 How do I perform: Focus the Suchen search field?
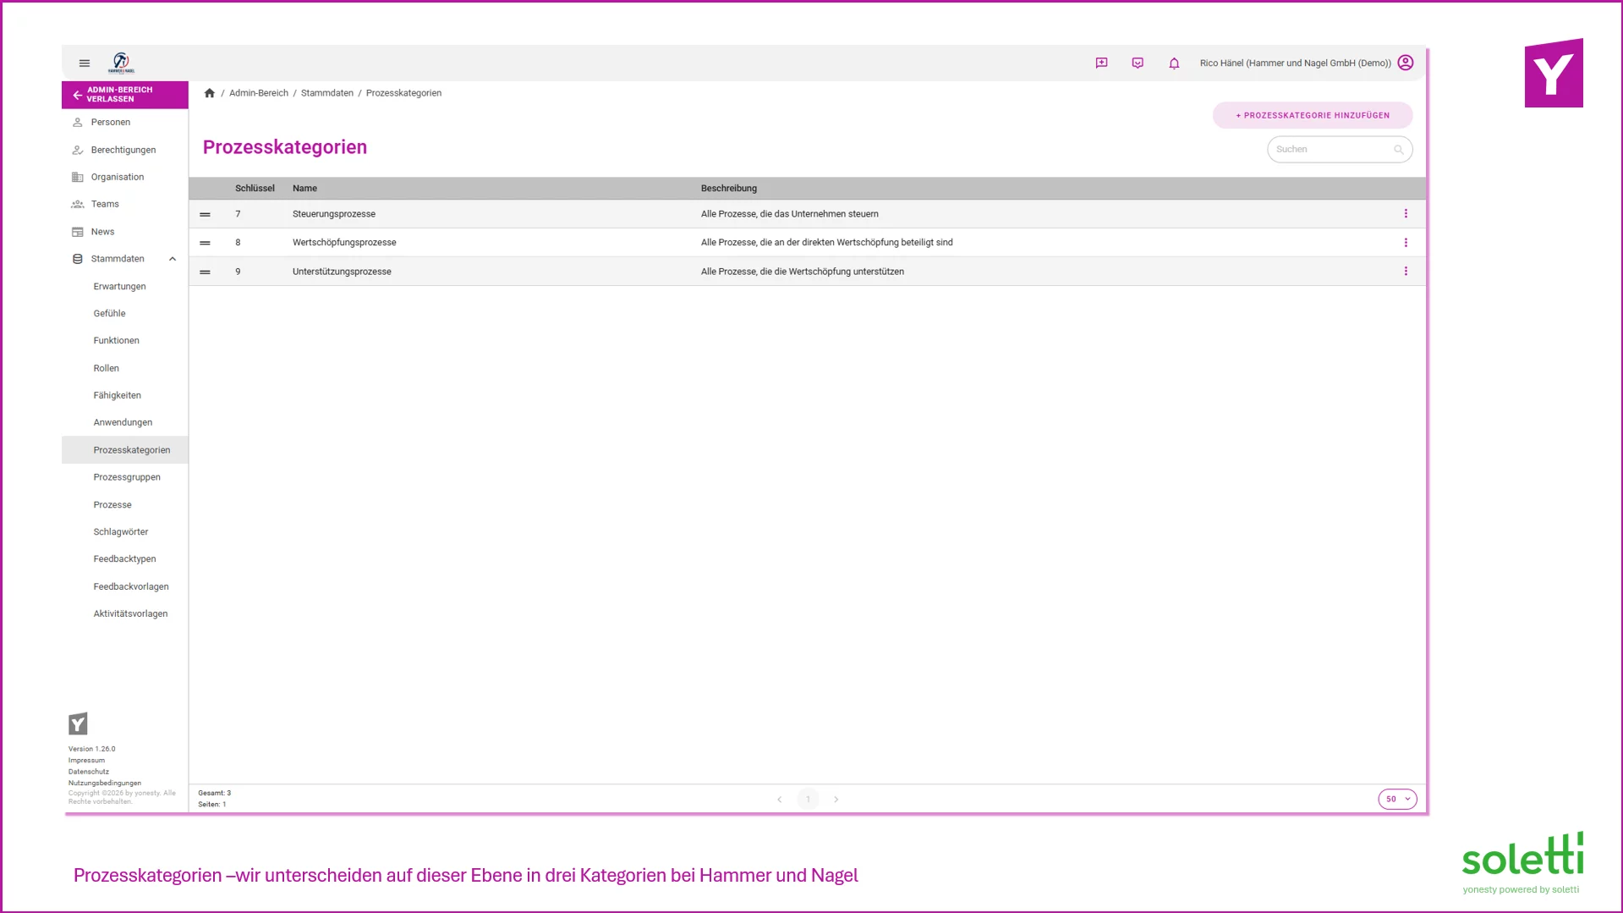(x=1340, y=150)
